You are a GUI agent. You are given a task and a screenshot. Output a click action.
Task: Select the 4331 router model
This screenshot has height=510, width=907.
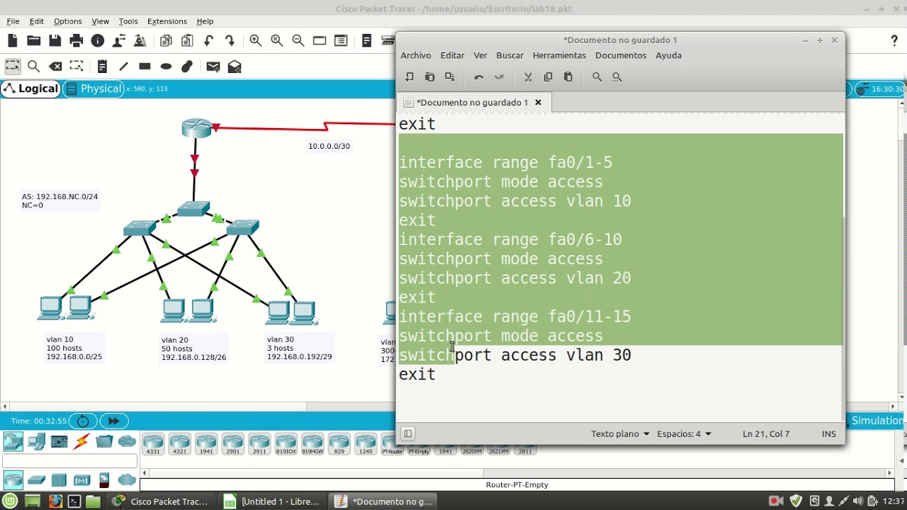(153, 444)
